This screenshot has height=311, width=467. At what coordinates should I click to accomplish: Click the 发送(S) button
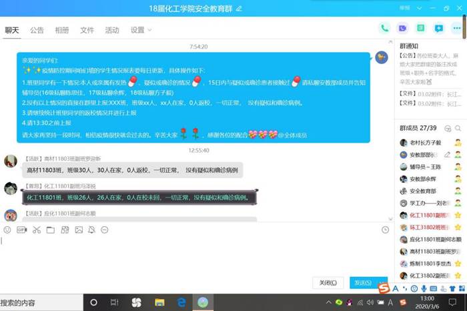click(x=364, y=283)
